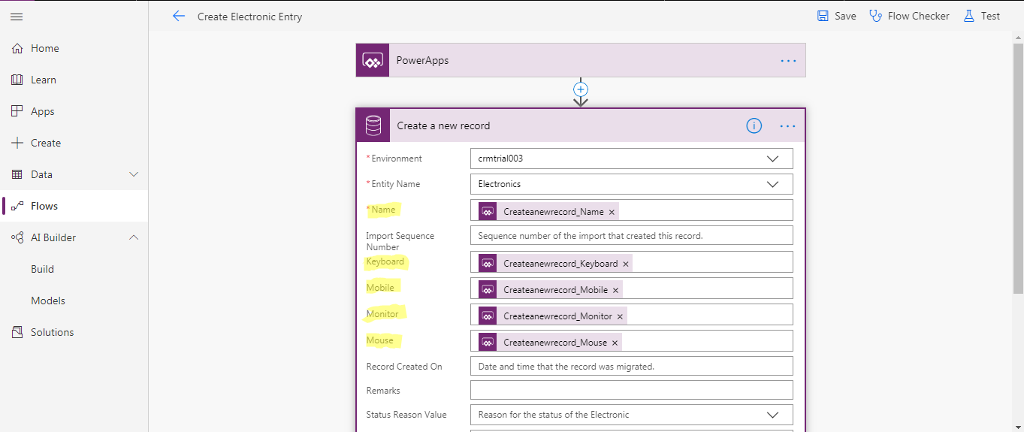
Task: Click the Createanewrecord_Monitor token
Action: point(552,316)
